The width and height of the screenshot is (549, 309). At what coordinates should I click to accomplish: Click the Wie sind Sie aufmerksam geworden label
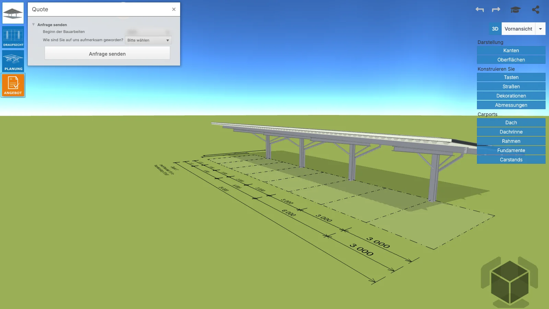[x=83, y=40]
